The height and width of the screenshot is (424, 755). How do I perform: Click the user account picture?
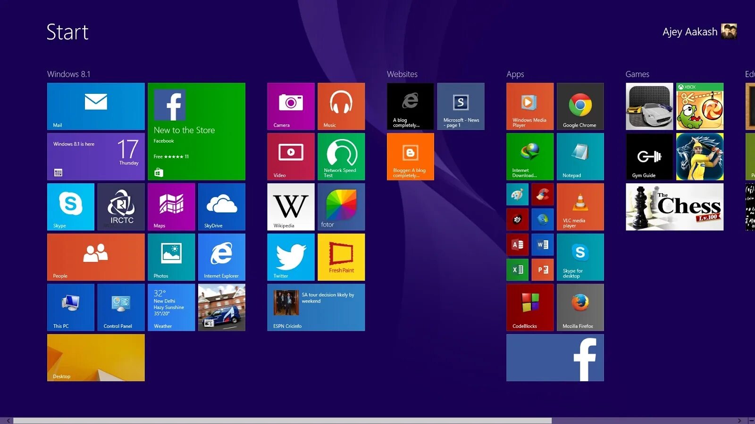[x=729, y=32]
